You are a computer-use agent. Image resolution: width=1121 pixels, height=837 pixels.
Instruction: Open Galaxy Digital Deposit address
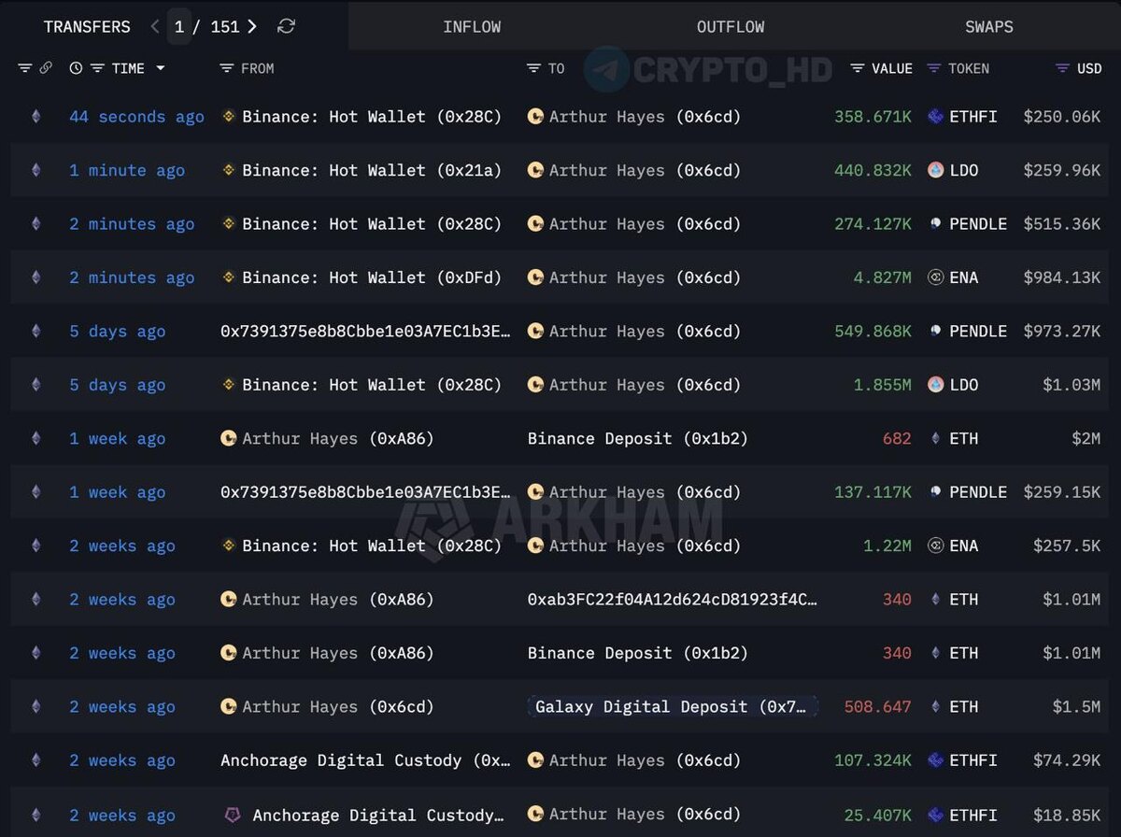click(671, 707)
